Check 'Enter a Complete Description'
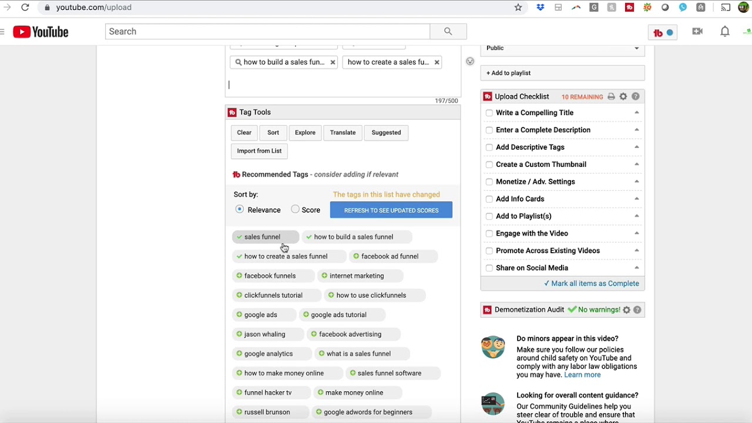This screenshot has height=423, width=752. [x=489, y=130]
